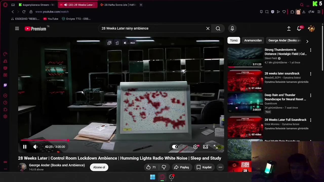This screenshot has height=182, width=324.
Task: Open the Opera menu logo at top-left
Action: point(5,5)
